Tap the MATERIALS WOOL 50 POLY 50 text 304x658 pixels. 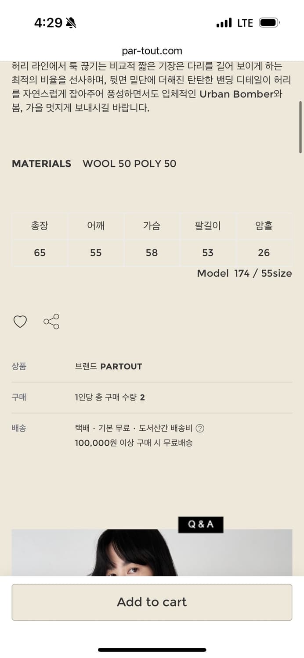click(x=94, y=164)
